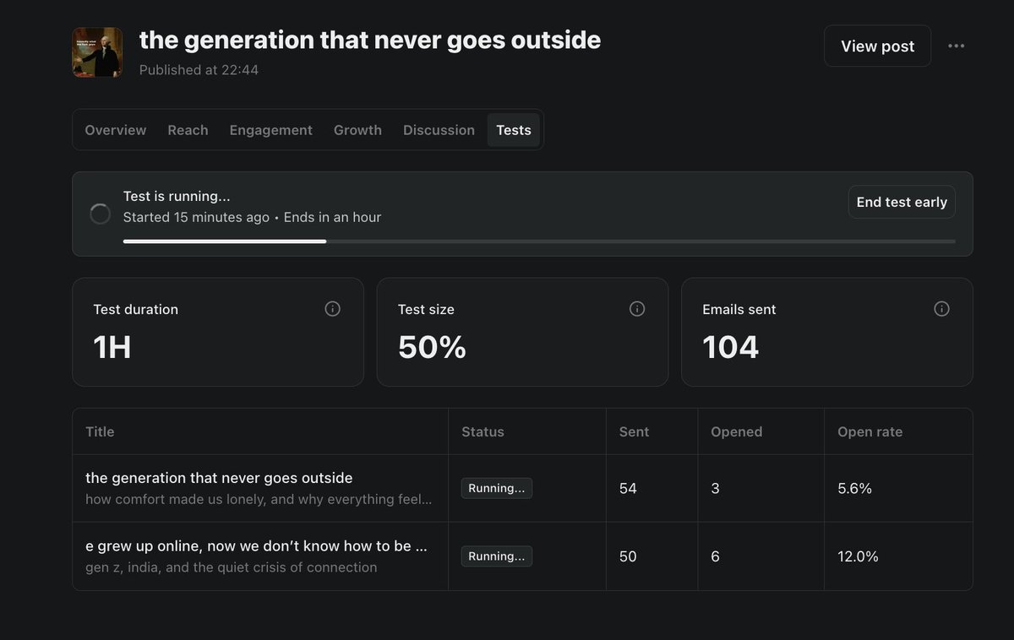
Task: Click the Open rate column header
Action: tap(870, 431)
